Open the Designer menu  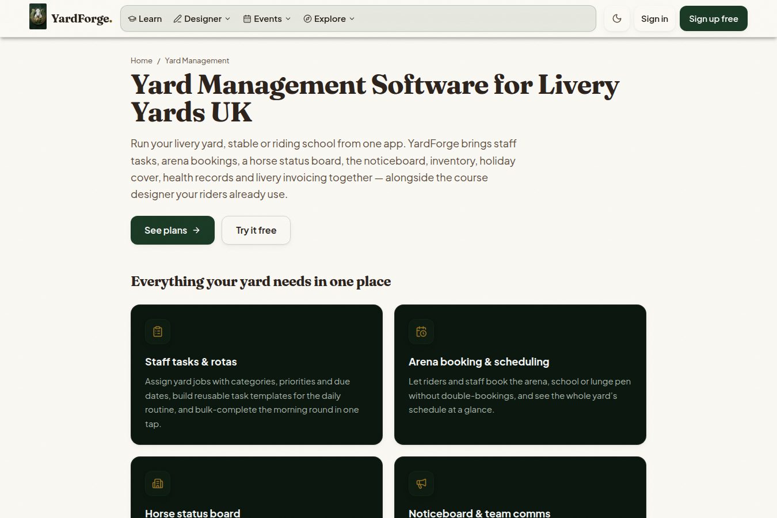[x=202, y=19]
